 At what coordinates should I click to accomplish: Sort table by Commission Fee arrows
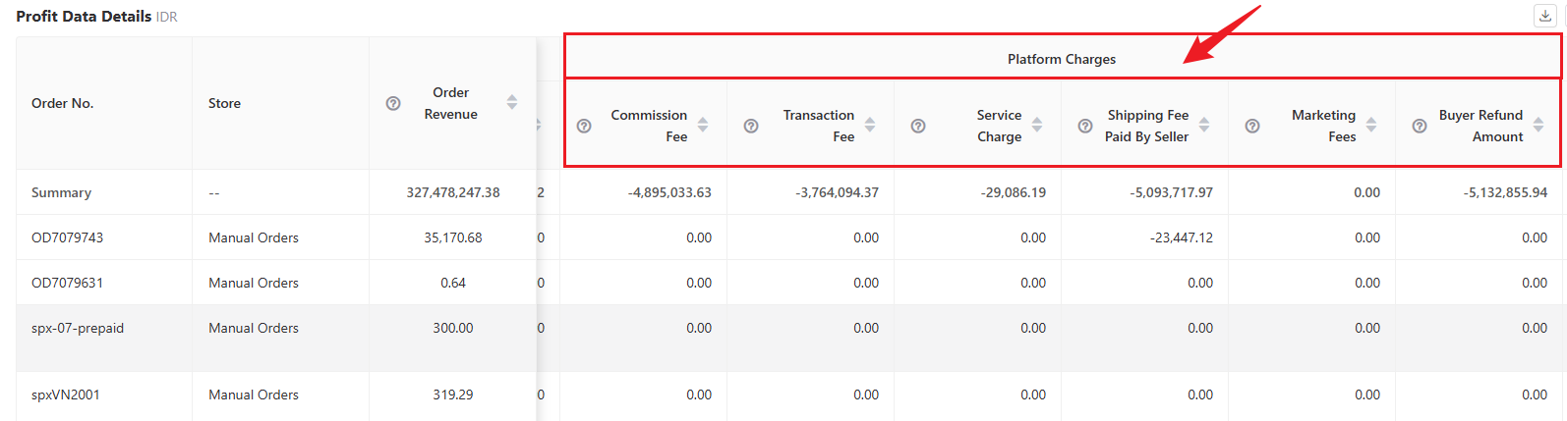[703, 125]
